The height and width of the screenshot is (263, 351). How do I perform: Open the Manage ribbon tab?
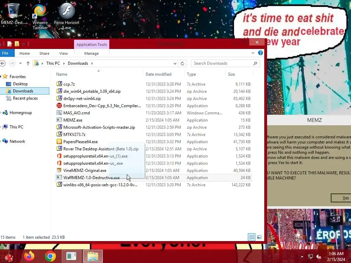(91, 53)
